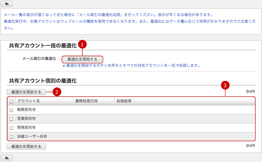Check the 開発部共有 account checkbox
The image size is (262, 162).
[x=11, y=128]
